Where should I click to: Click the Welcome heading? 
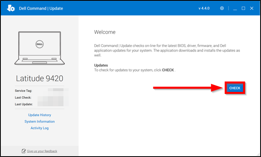coord(105,32)
